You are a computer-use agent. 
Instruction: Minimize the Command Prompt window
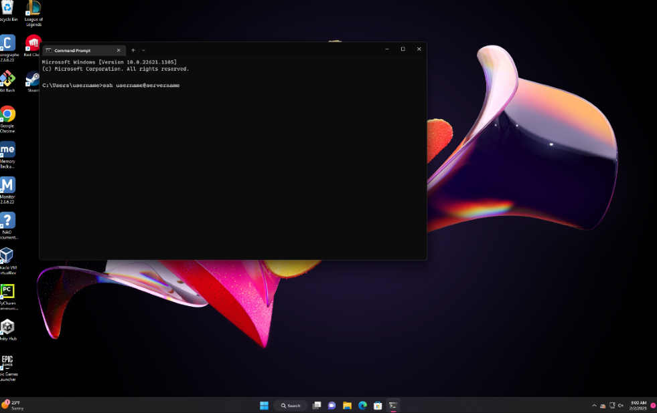point(386,49)
